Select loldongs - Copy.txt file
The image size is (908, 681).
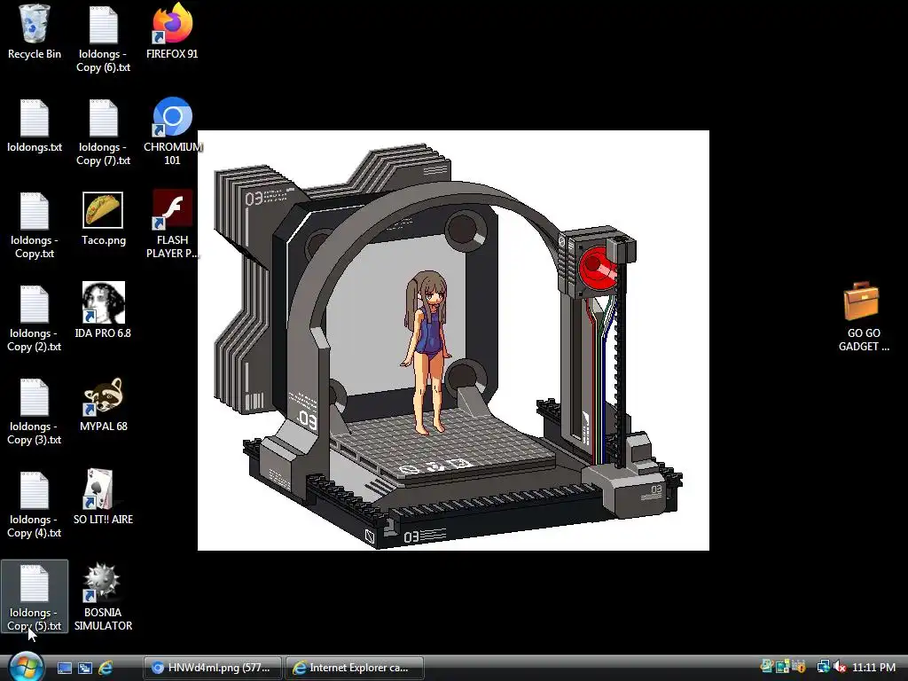pos(35,224)
